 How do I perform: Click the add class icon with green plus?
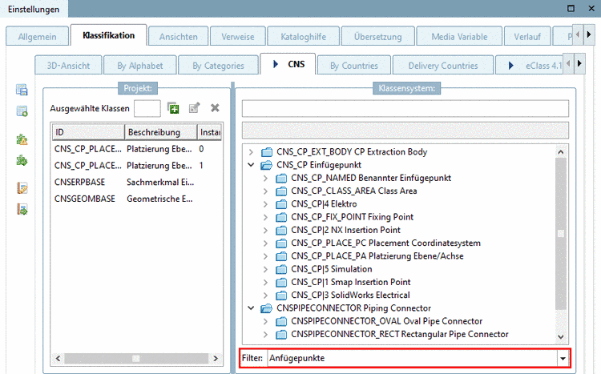tap(173, 108)
